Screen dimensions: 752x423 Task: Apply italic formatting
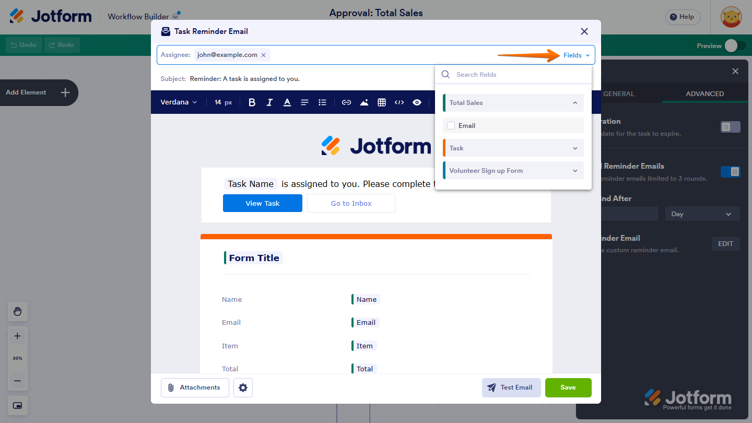point(269,102)
